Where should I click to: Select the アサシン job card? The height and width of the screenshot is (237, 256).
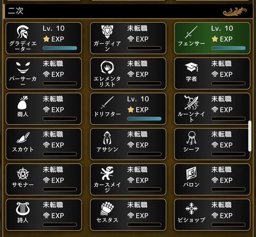pos(128,144)
